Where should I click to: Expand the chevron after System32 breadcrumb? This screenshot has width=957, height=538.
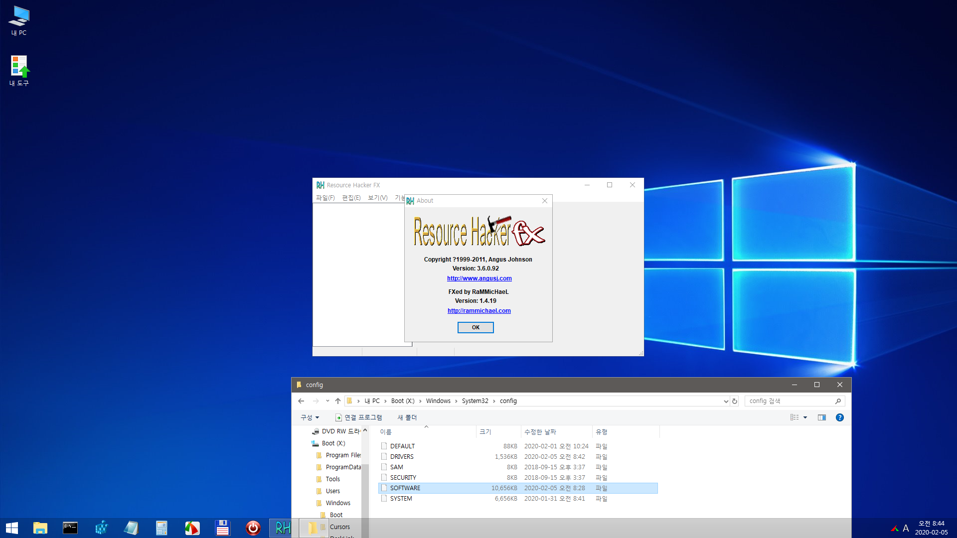click(x=494, y=401)
